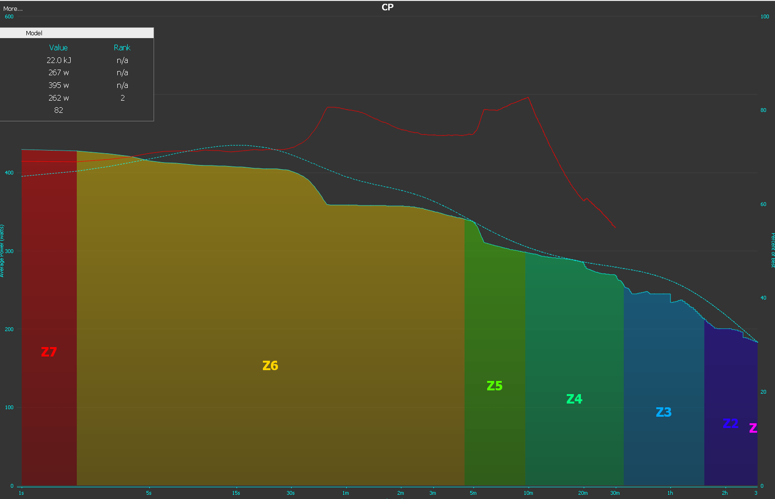Click the 262 w value ranked 2
775x499 pixels.
coord(58,98)
